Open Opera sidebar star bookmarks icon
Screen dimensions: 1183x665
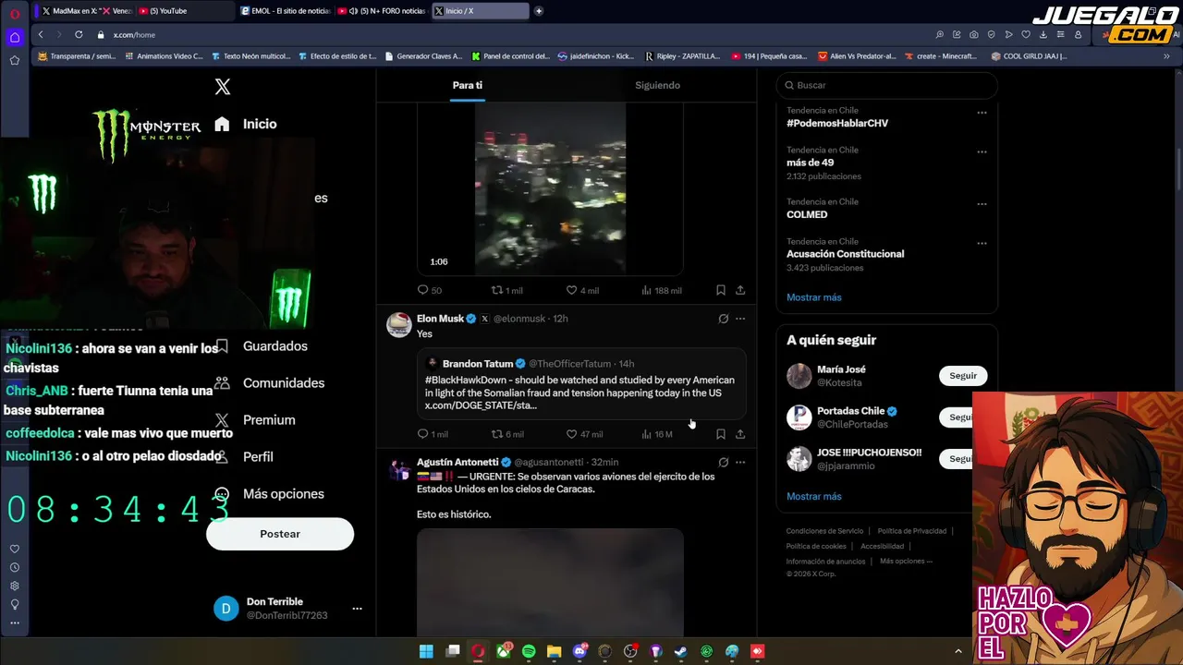point(15,60)
